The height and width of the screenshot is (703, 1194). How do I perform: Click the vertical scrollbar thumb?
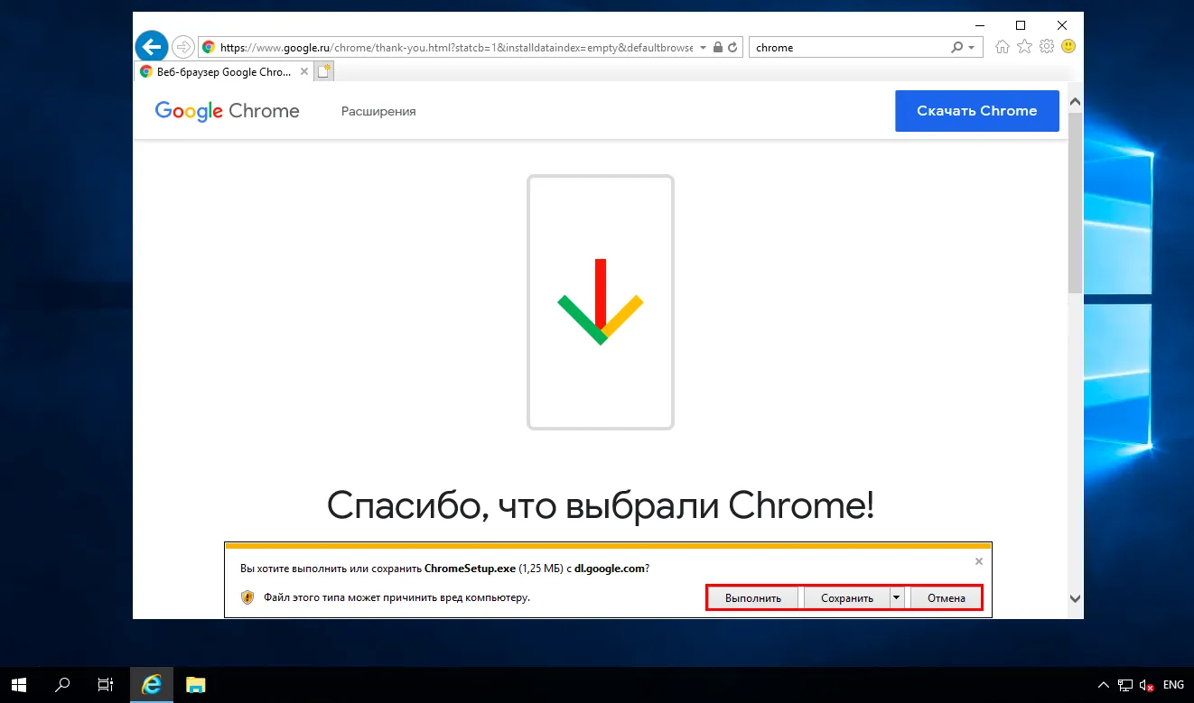tap(1075, 203)
